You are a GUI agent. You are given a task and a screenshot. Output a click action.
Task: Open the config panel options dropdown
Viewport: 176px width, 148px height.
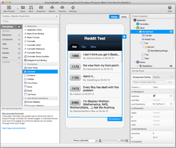[172, 76]
